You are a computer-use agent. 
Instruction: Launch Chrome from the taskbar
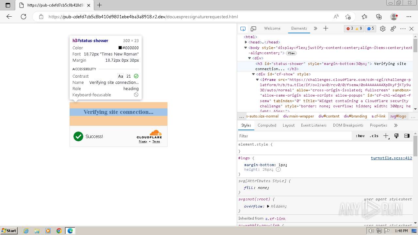59,231
